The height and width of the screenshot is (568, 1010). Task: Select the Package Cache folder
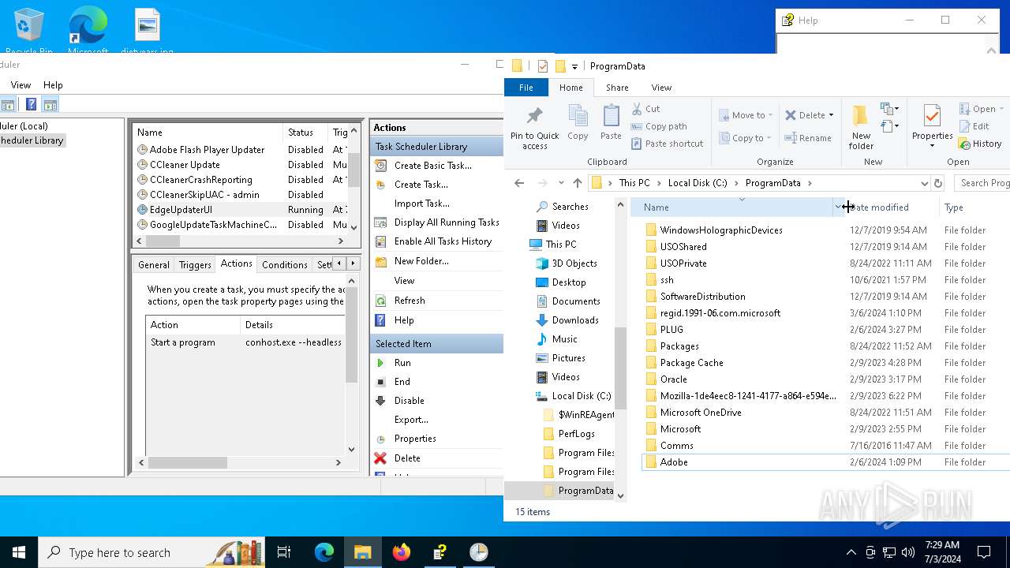click(691, 363)
